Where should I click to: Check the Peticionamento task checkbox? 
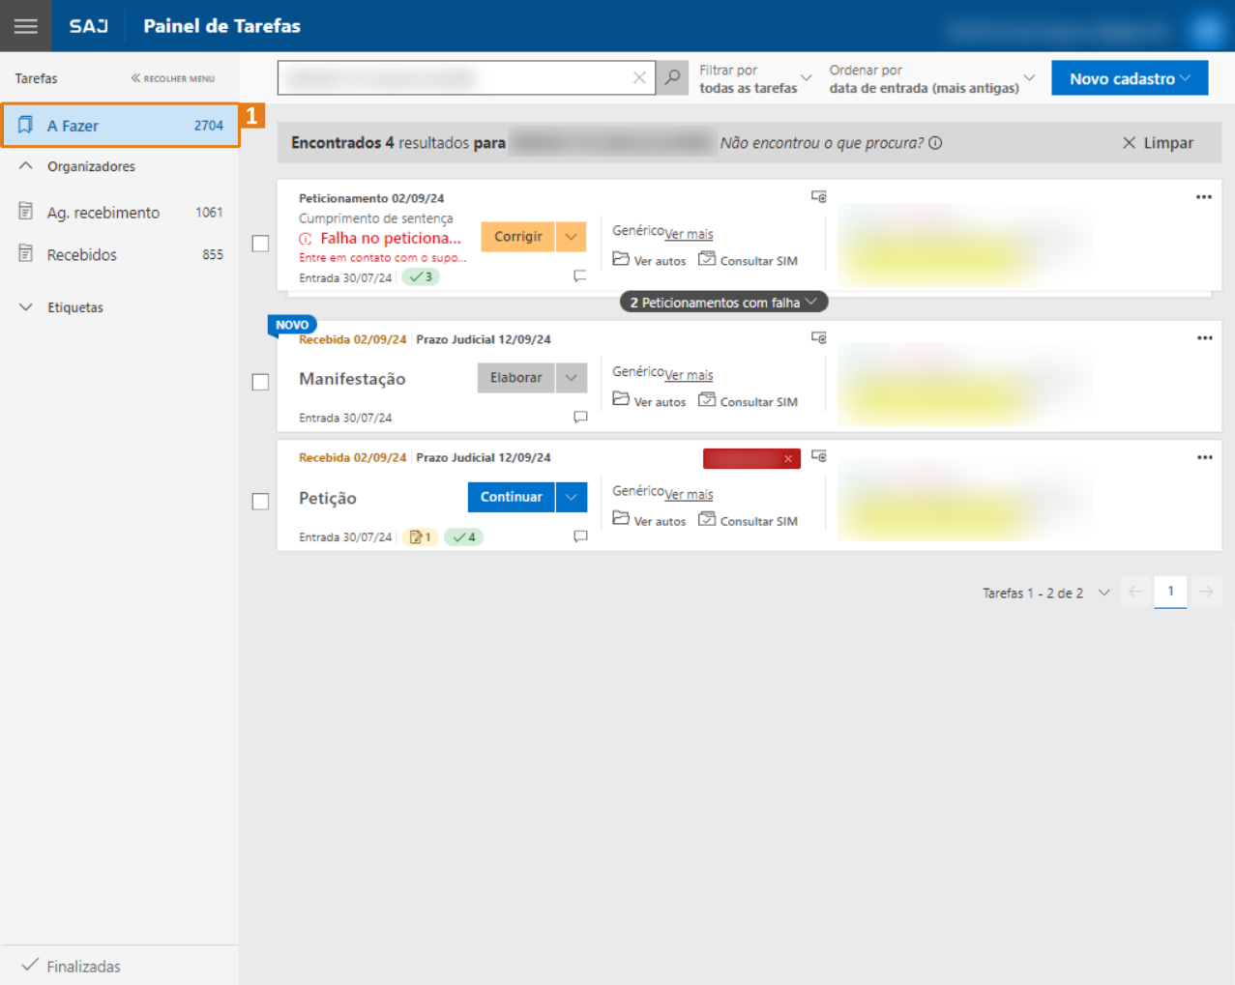click(260, 244)
